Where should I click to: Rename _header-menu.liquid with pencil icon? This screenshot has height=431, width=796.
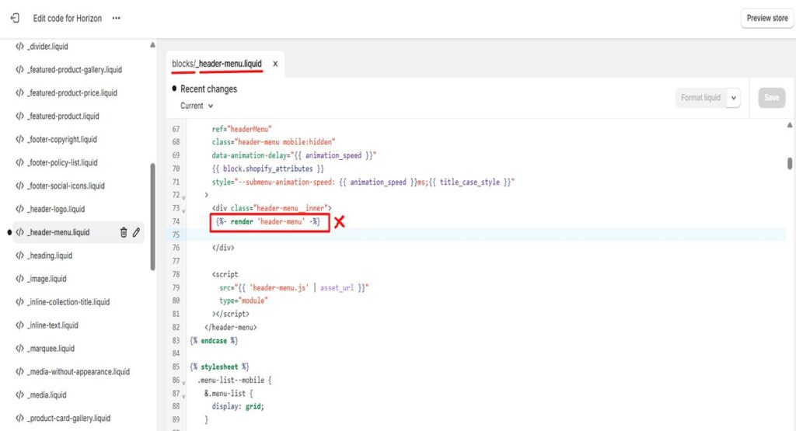pyautogui.click(x=136, y=232)
